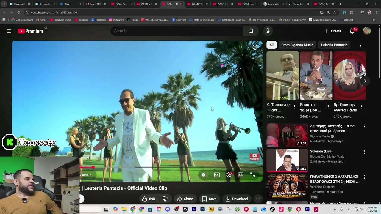Open options for ΠΑΡΑΙΤΗΘΗΚΕ Ο ΛΑΖΑΡΙΔΗΣ video
Image resolution: width=381 pixels, height=214 pixels.
tap(364, 177)
